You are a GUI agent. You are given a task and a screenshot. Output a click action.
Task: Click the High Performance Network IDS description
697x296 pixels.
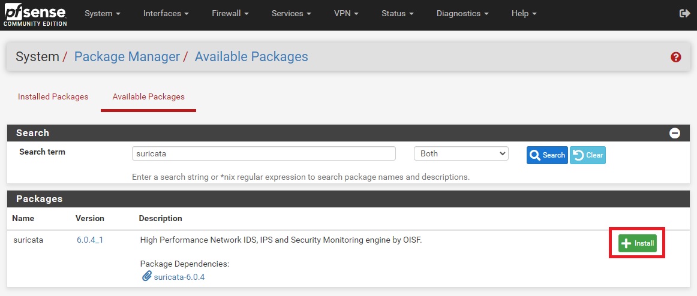coord(281,240)
